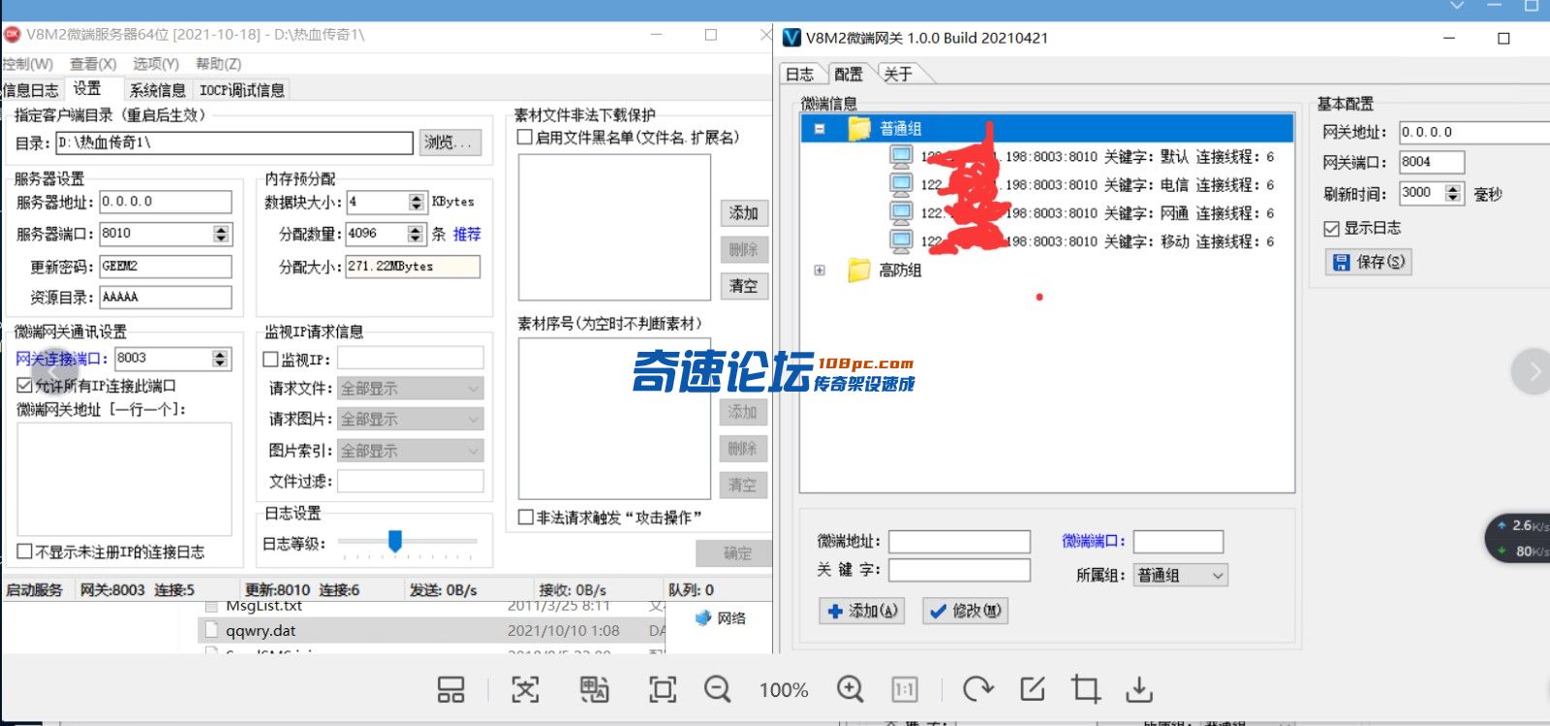Go to next image with right arrow
1550x726 pixels.
(1534, 371)
